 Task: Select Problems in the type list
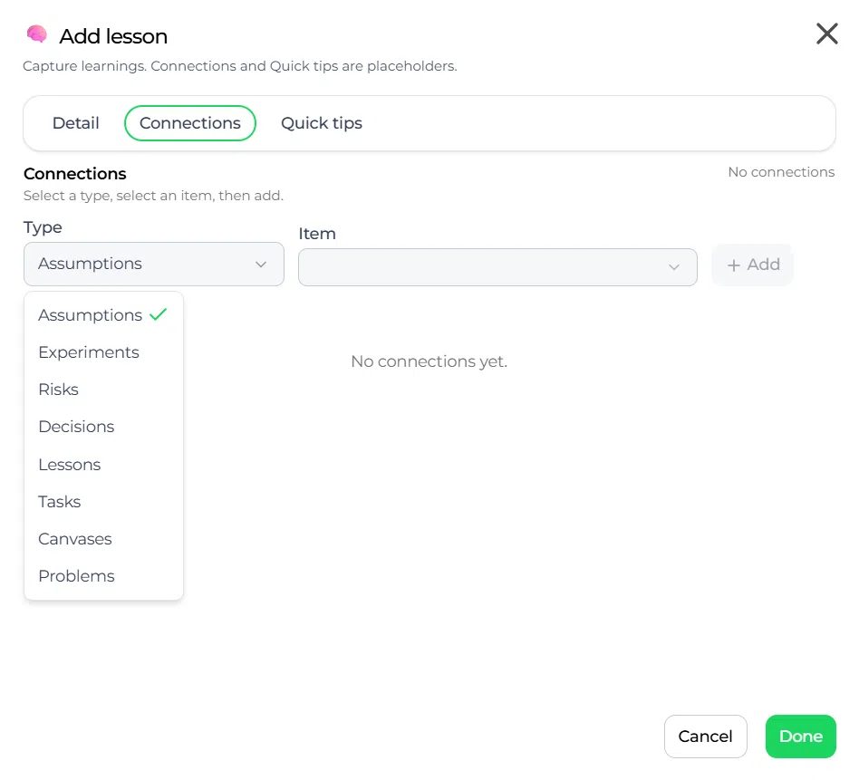click(103, 577)
